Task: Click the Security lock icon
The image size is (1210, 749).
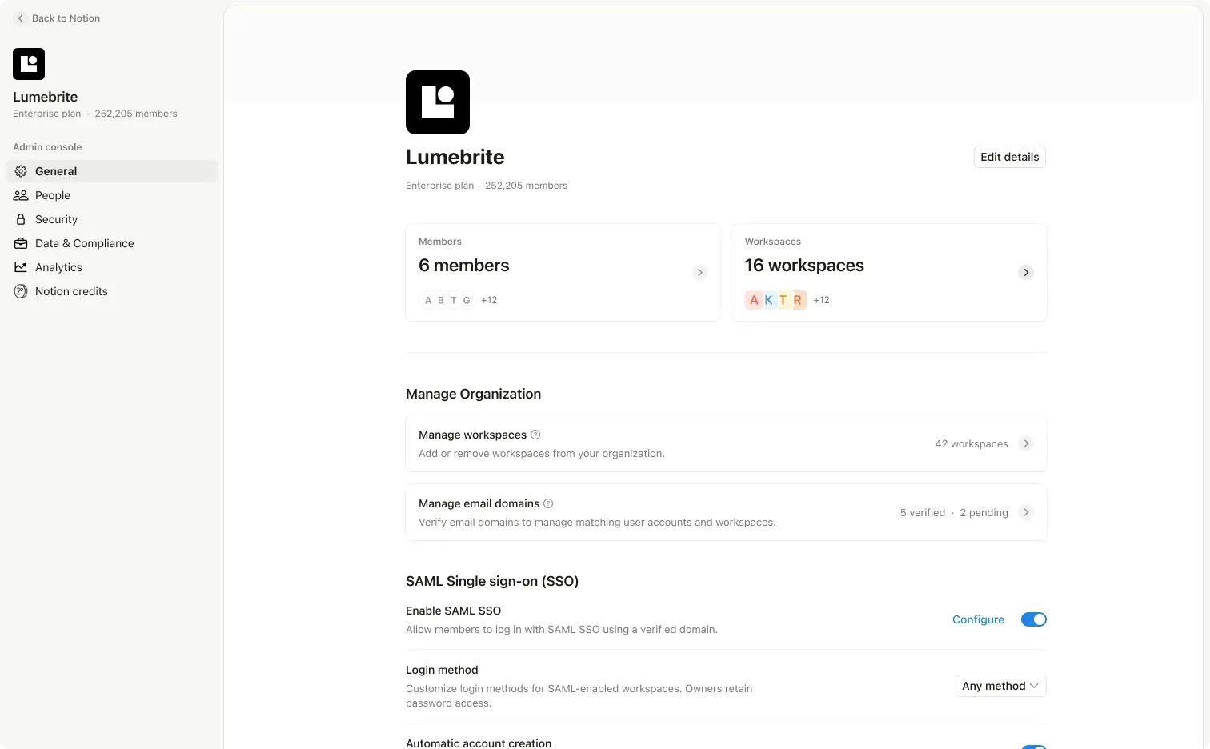Action: click(21, 219)
